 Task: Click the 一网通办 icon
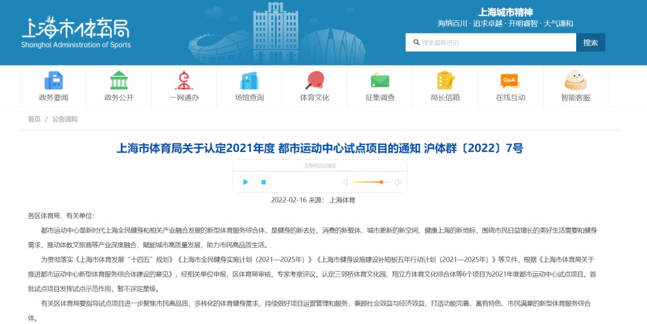tap(184, 80)
